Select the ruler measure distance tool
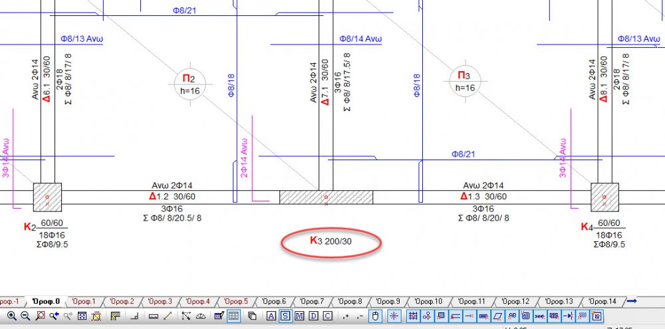The image size is (665, 329). click(154, 316)
